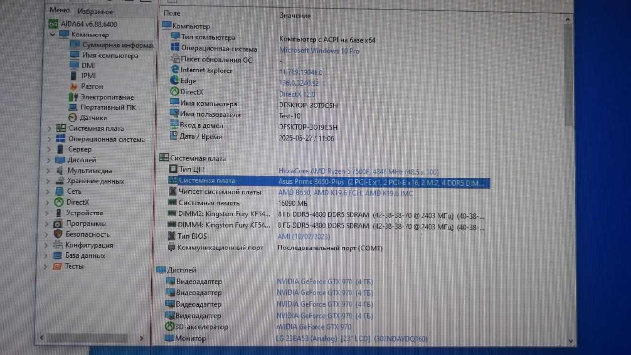Open Internet Explorer version link 11.789.19041.0
The width and height of the screenshot is (631, 355).
301,72
